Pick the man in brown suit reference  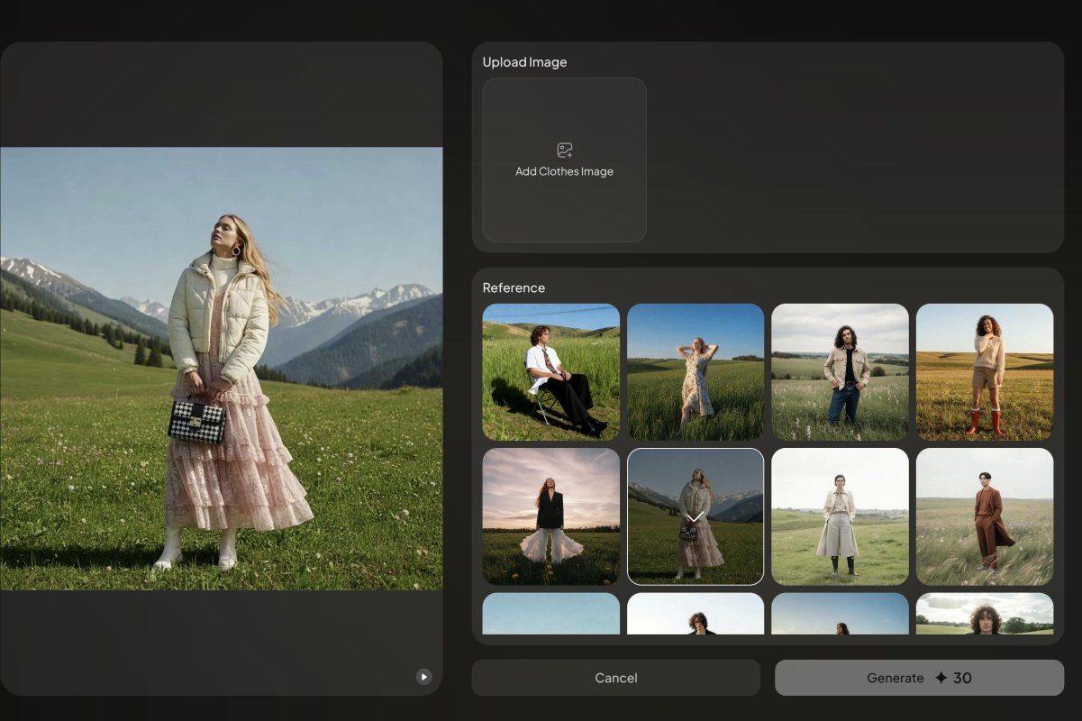(984, 516)
